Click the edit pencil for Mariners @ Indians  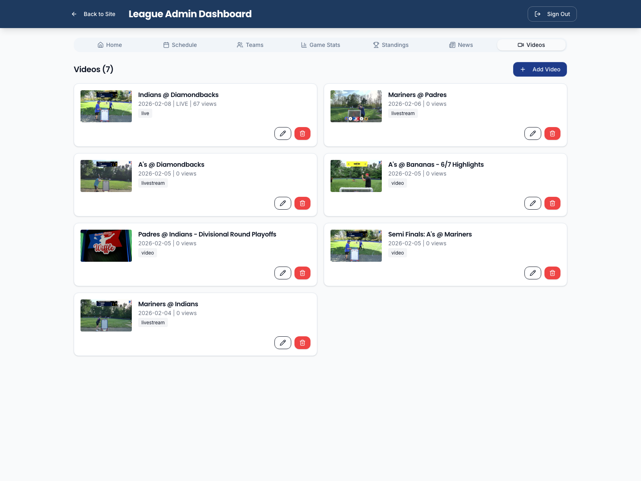(283, 343)
